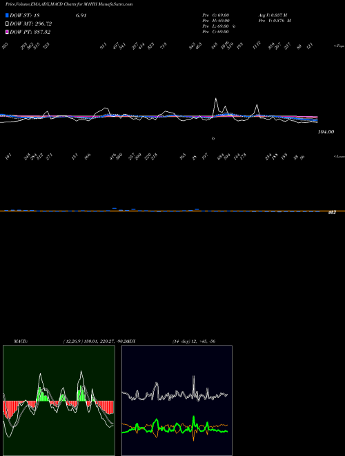The image size is (345, 456).
Task: Click the 6.91 value near the legend
Action: tap(81, 16)
